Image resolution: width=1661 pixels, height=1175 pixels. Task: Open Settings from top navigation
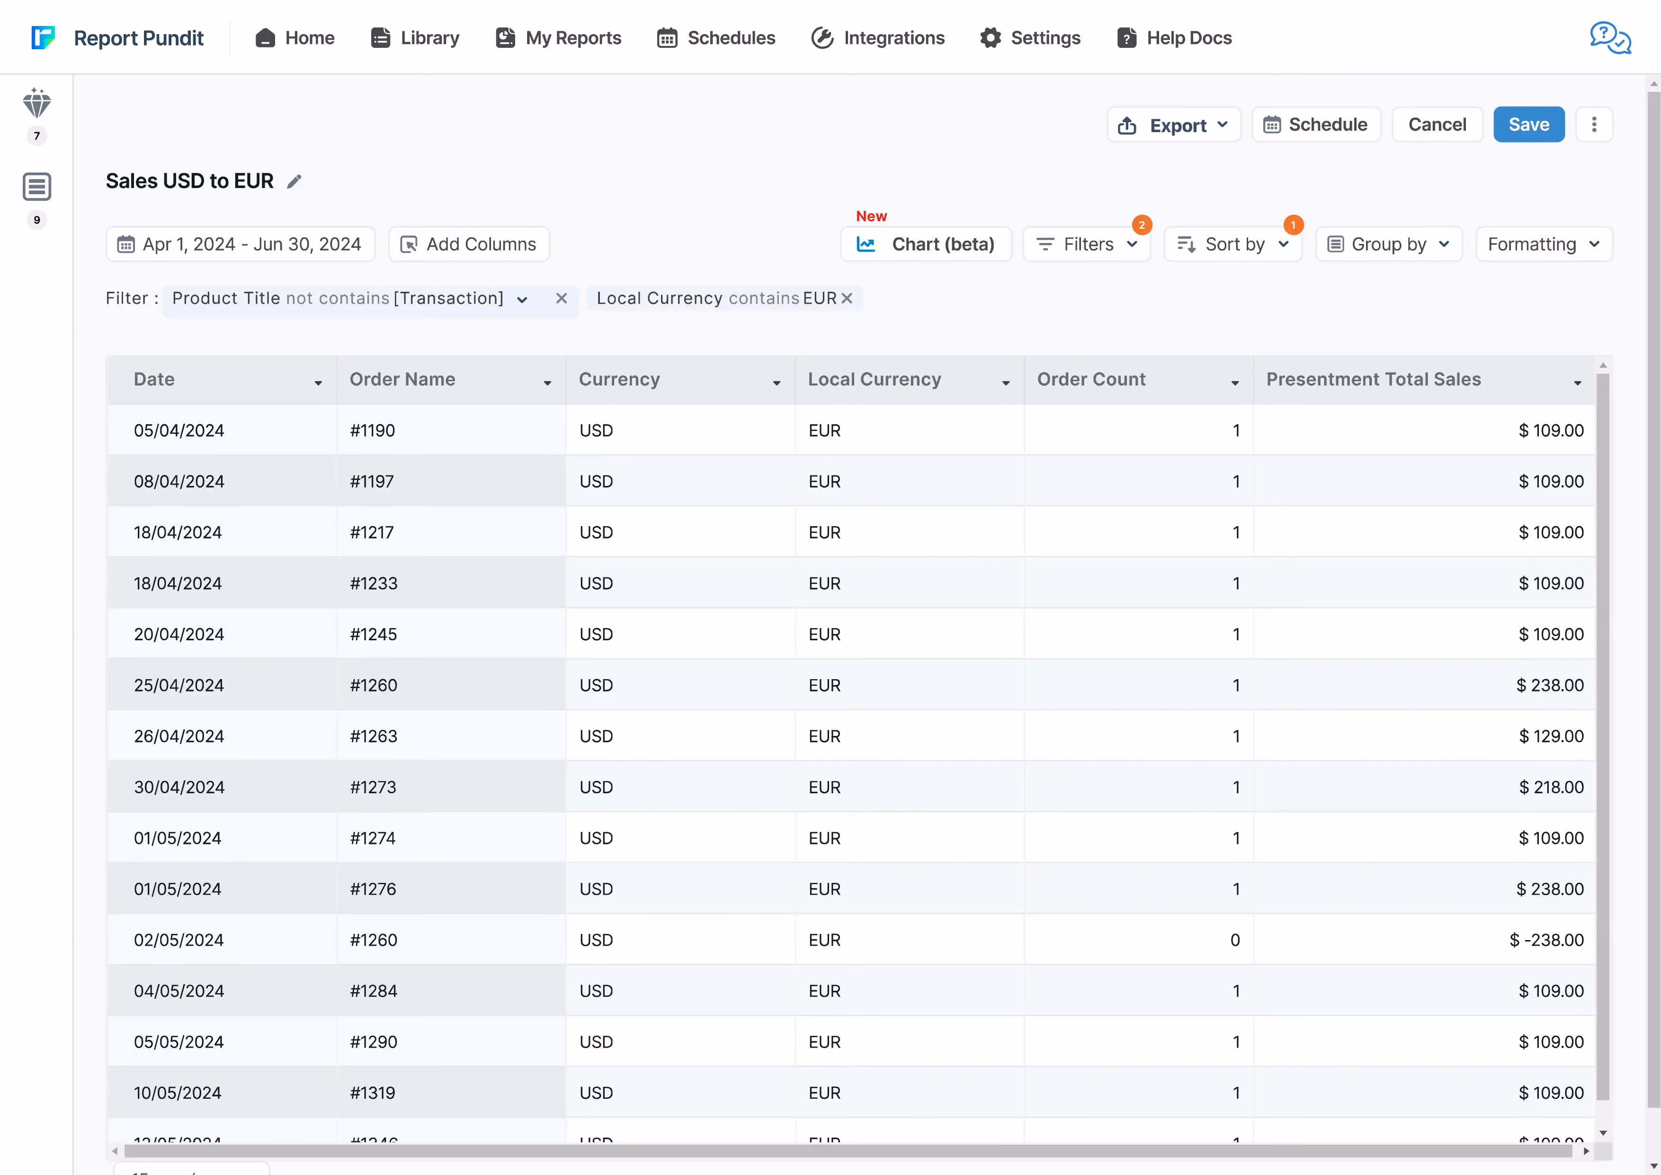click(x=1030, y=37)
